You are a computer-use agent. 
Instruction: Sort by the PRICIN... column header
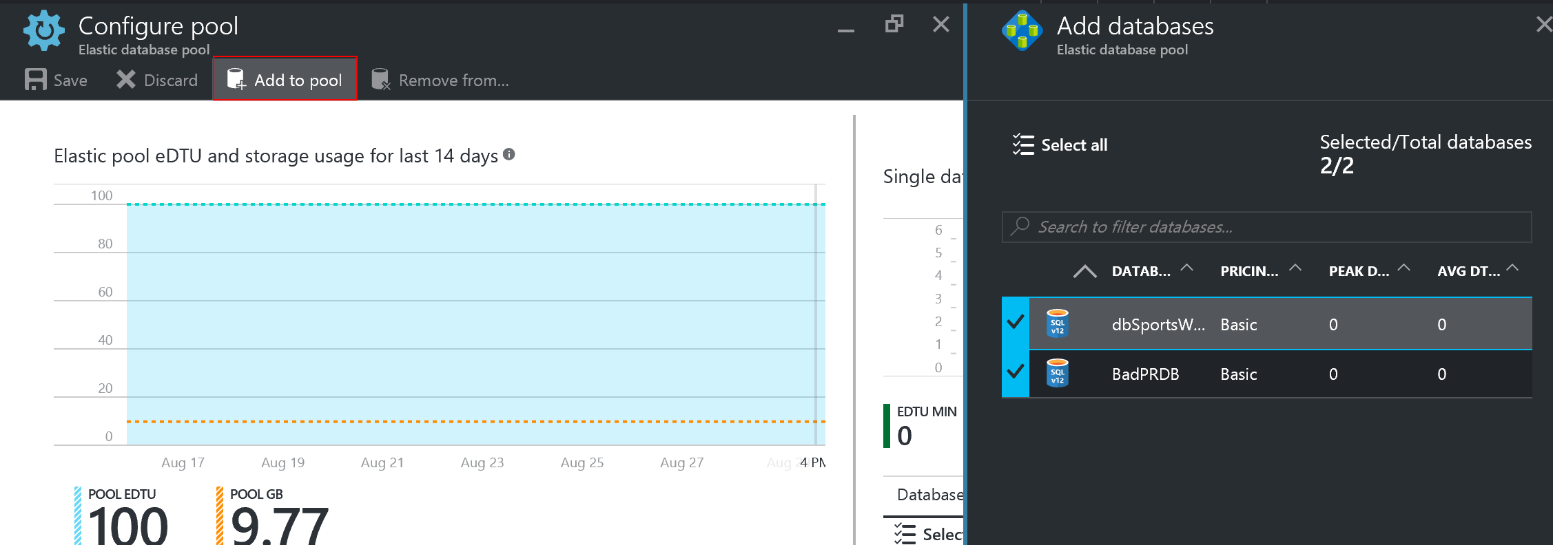[x=1249, y=271]
